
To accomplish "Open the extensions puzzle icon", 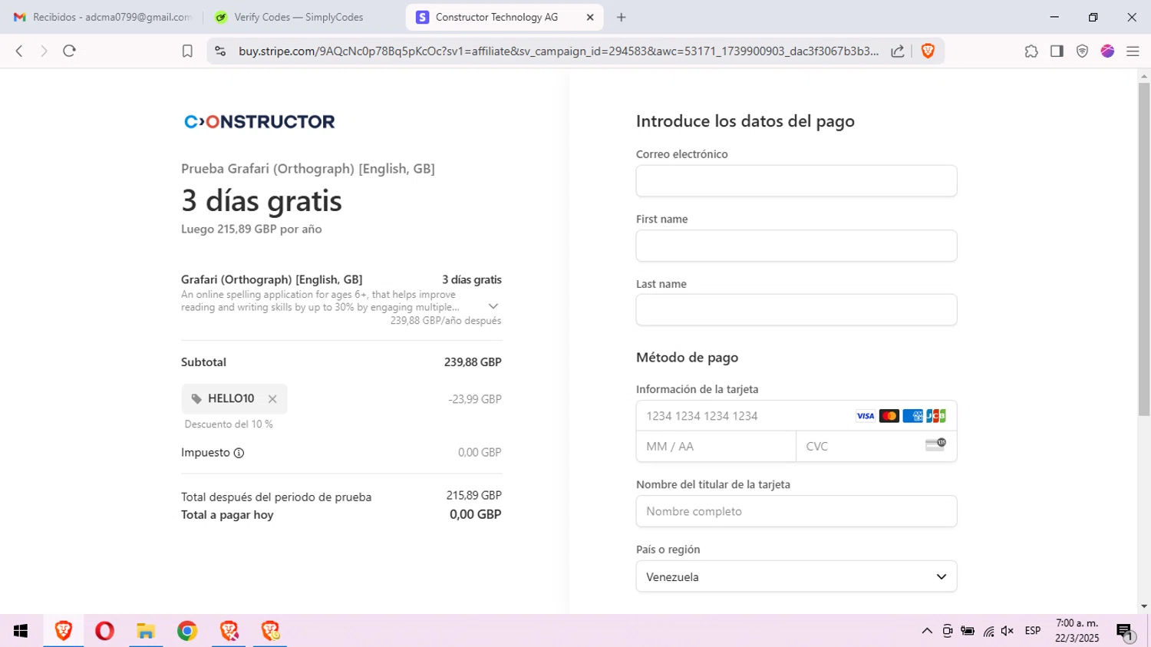I will point(1031,51).
